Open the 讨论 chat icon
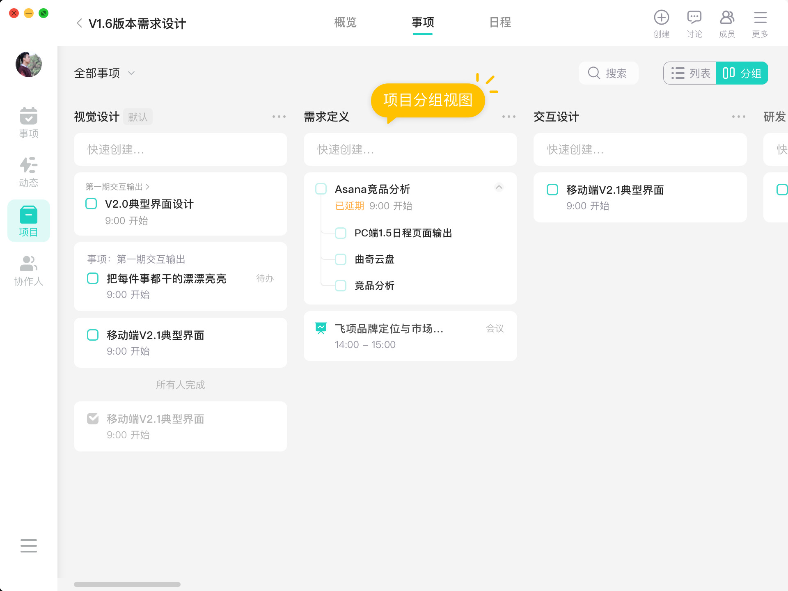 (x=694, y=18)
